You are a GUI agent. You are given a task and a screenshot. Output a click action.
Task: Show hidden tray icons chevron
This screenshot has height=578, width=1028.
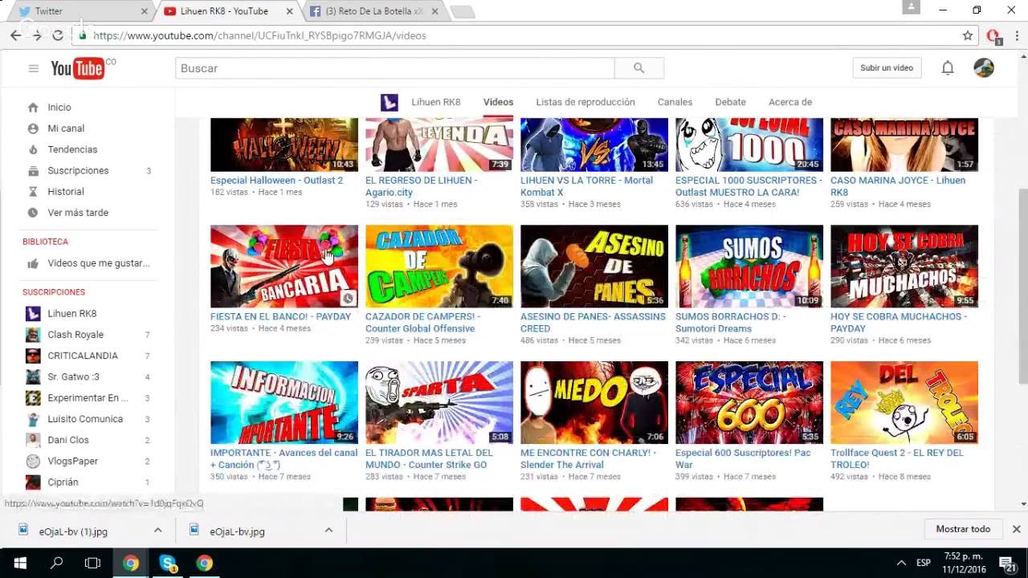coord(901,563)
